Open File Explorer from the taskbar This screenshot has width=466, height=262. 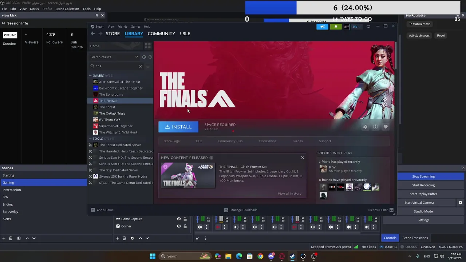(228, 256)
